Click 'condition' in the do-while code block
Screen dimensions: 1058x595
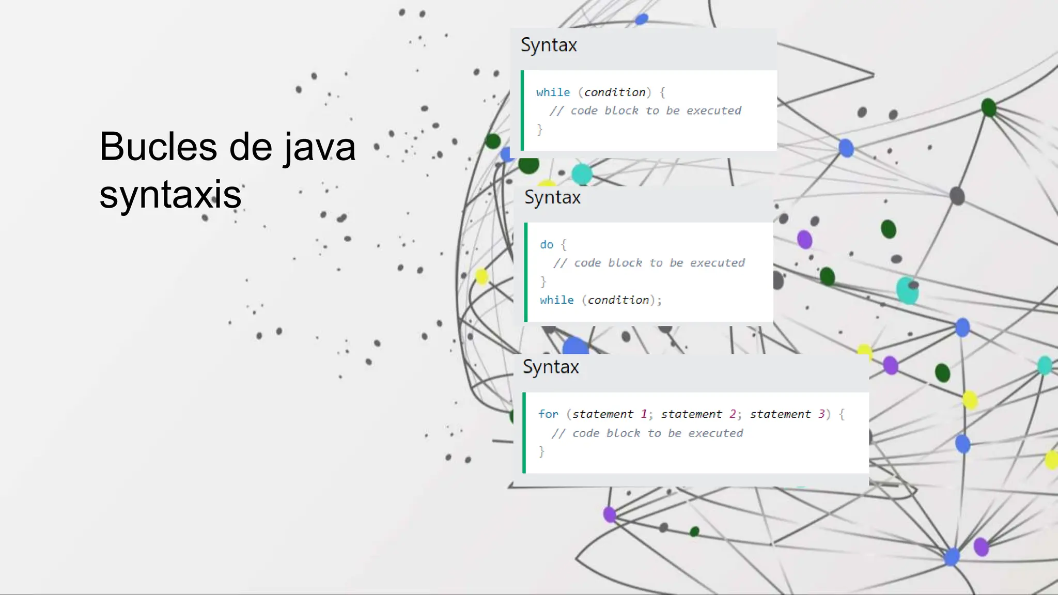pyautogui.click(x=618, y=300)
